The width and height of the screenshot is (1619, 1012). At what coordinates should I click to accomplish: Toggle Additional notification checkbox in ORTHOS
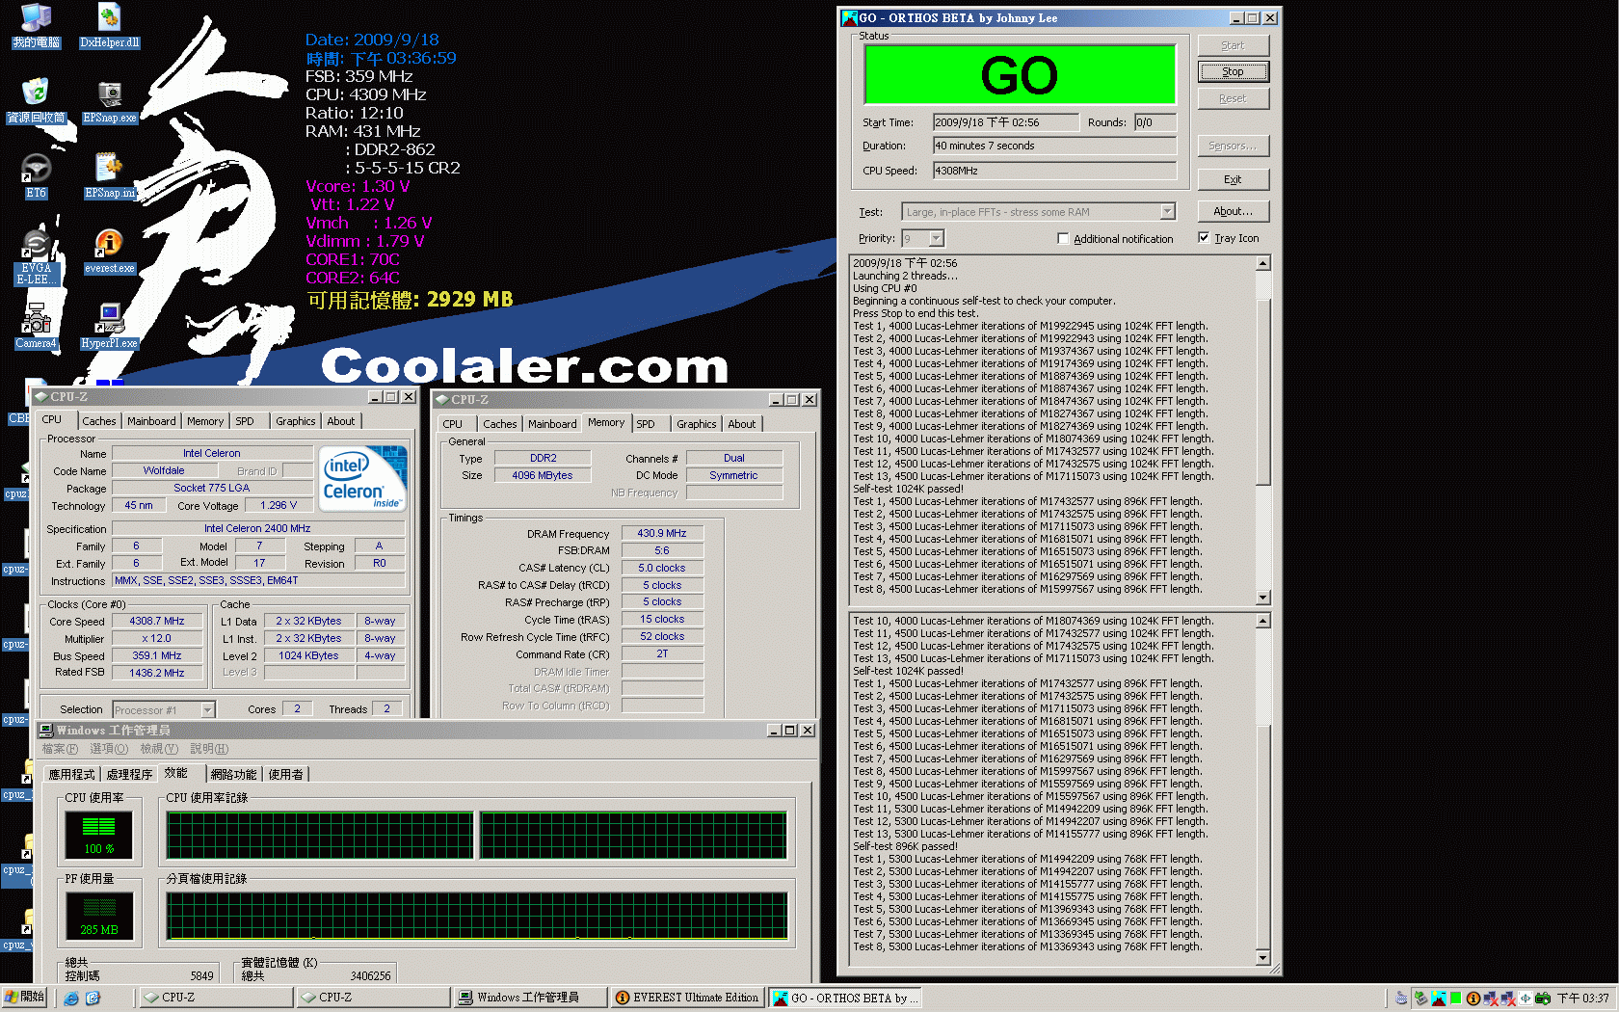(x=1063, y=238)
